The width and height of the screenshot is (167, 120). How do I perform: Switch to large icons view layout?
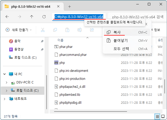tap(163, 116)
